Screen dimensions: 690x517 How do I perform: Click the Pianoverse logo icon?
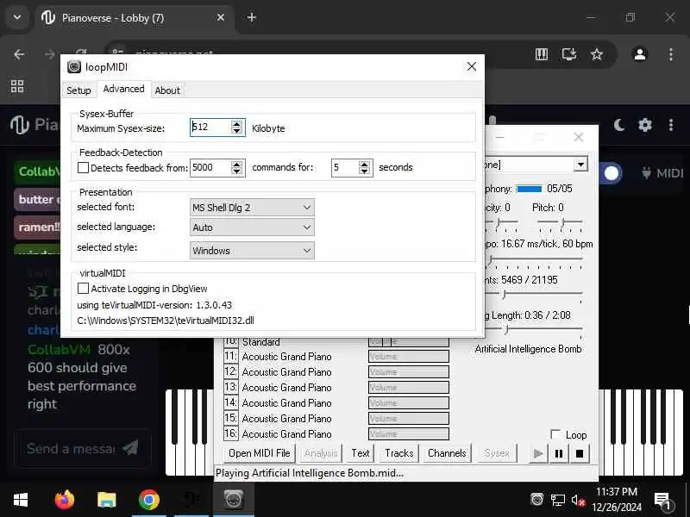click(x=20, y=125)
